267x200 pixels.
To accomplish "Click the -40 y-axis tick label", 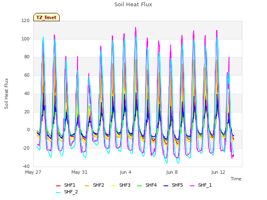I will [x=26, y=166].
